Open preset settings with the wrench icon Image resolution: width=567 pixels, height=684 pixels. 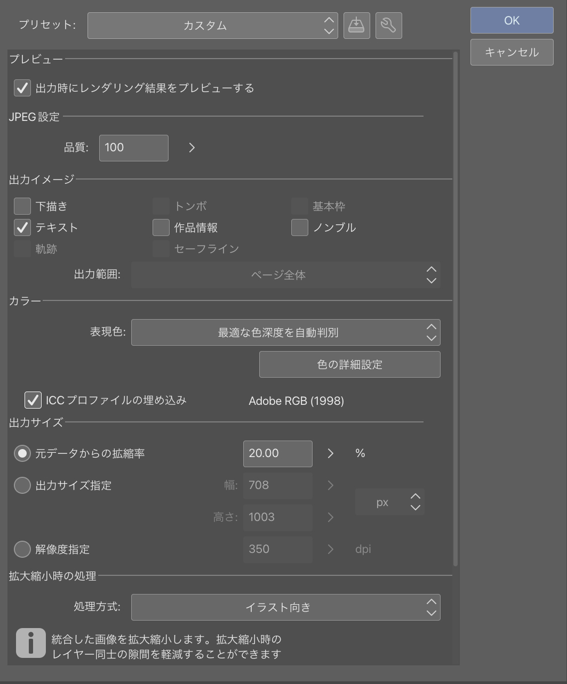pos(388,25)
